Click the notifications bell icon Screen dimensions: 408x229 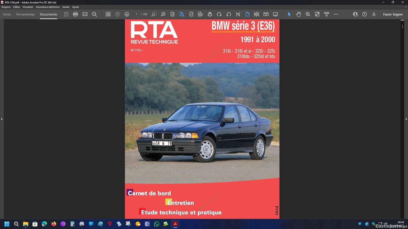[x=374, y=14]
